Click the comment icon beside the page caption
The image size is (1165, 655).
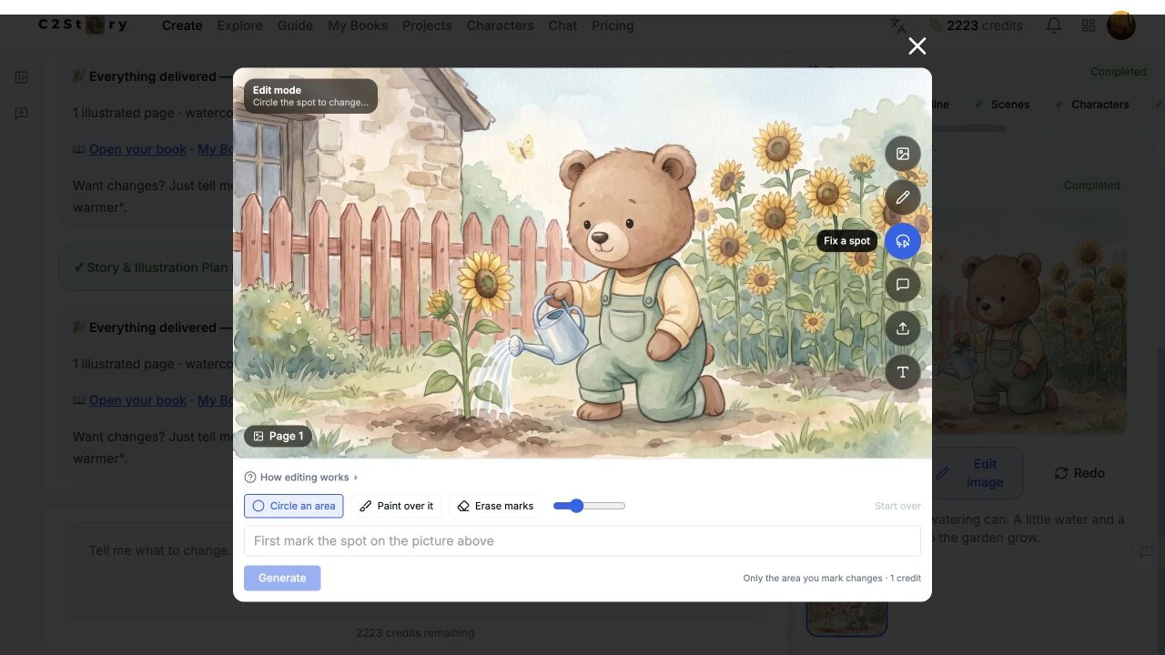tap(1147, 552)
